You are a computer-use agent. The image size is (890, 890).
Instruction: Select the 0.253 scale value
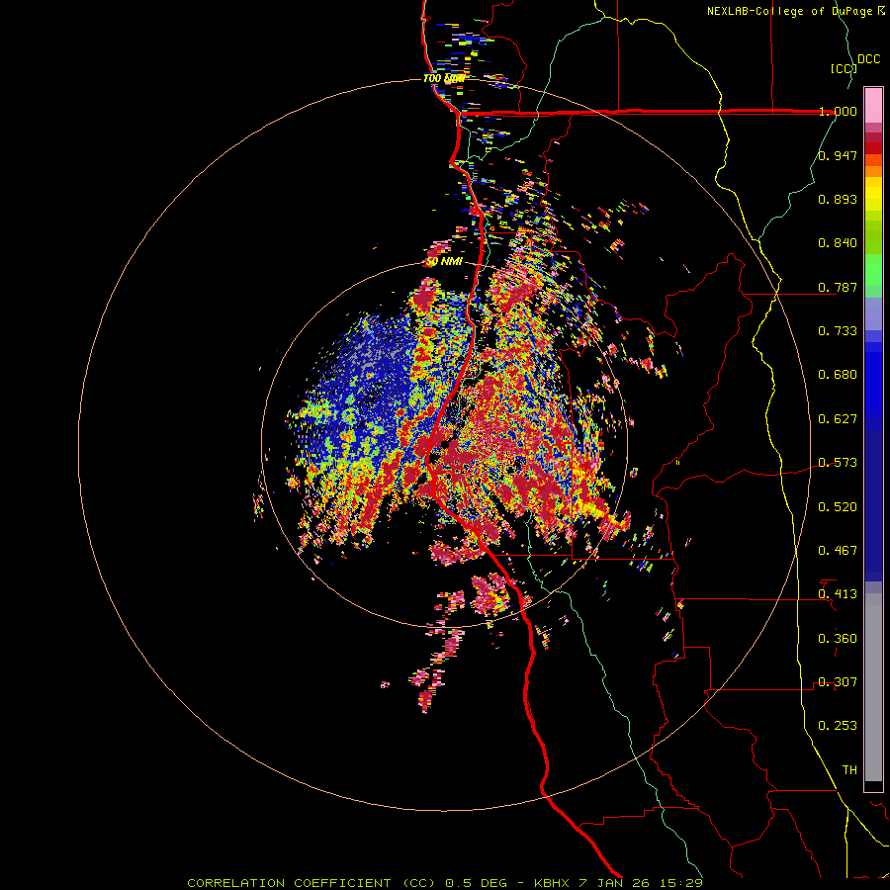pos(838,726)
